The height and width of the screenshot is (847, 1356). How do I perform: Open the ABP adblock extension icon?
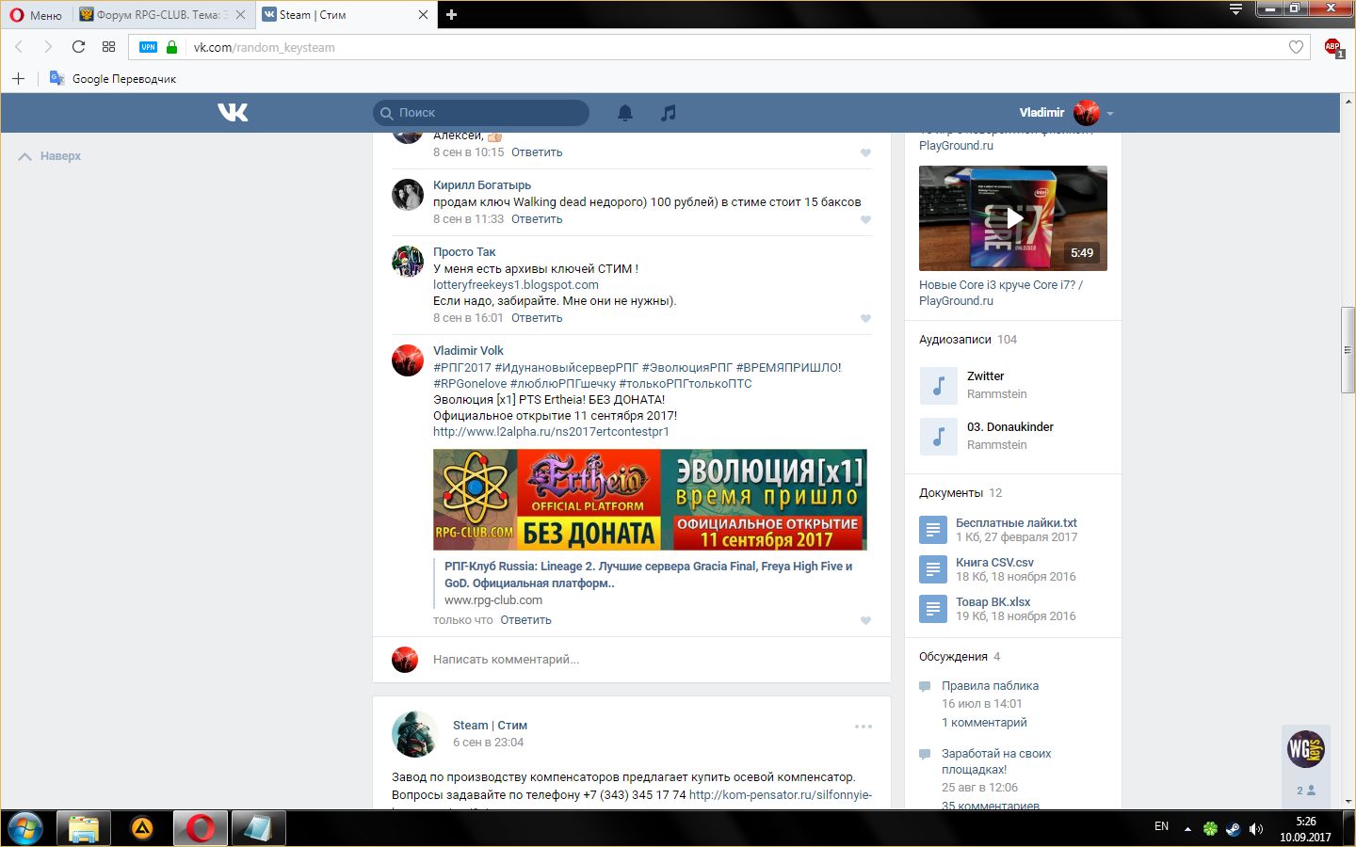[x=1333, y=47]
